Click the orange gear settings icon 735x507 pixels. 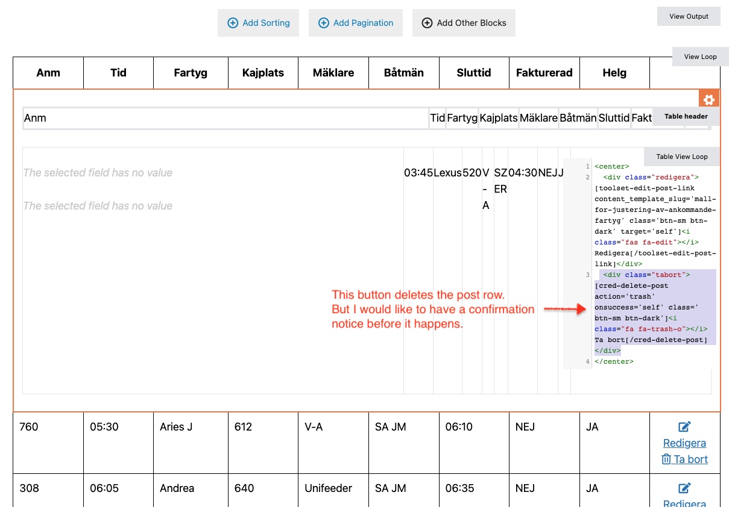pyautogui.click(x=709, y=100)
